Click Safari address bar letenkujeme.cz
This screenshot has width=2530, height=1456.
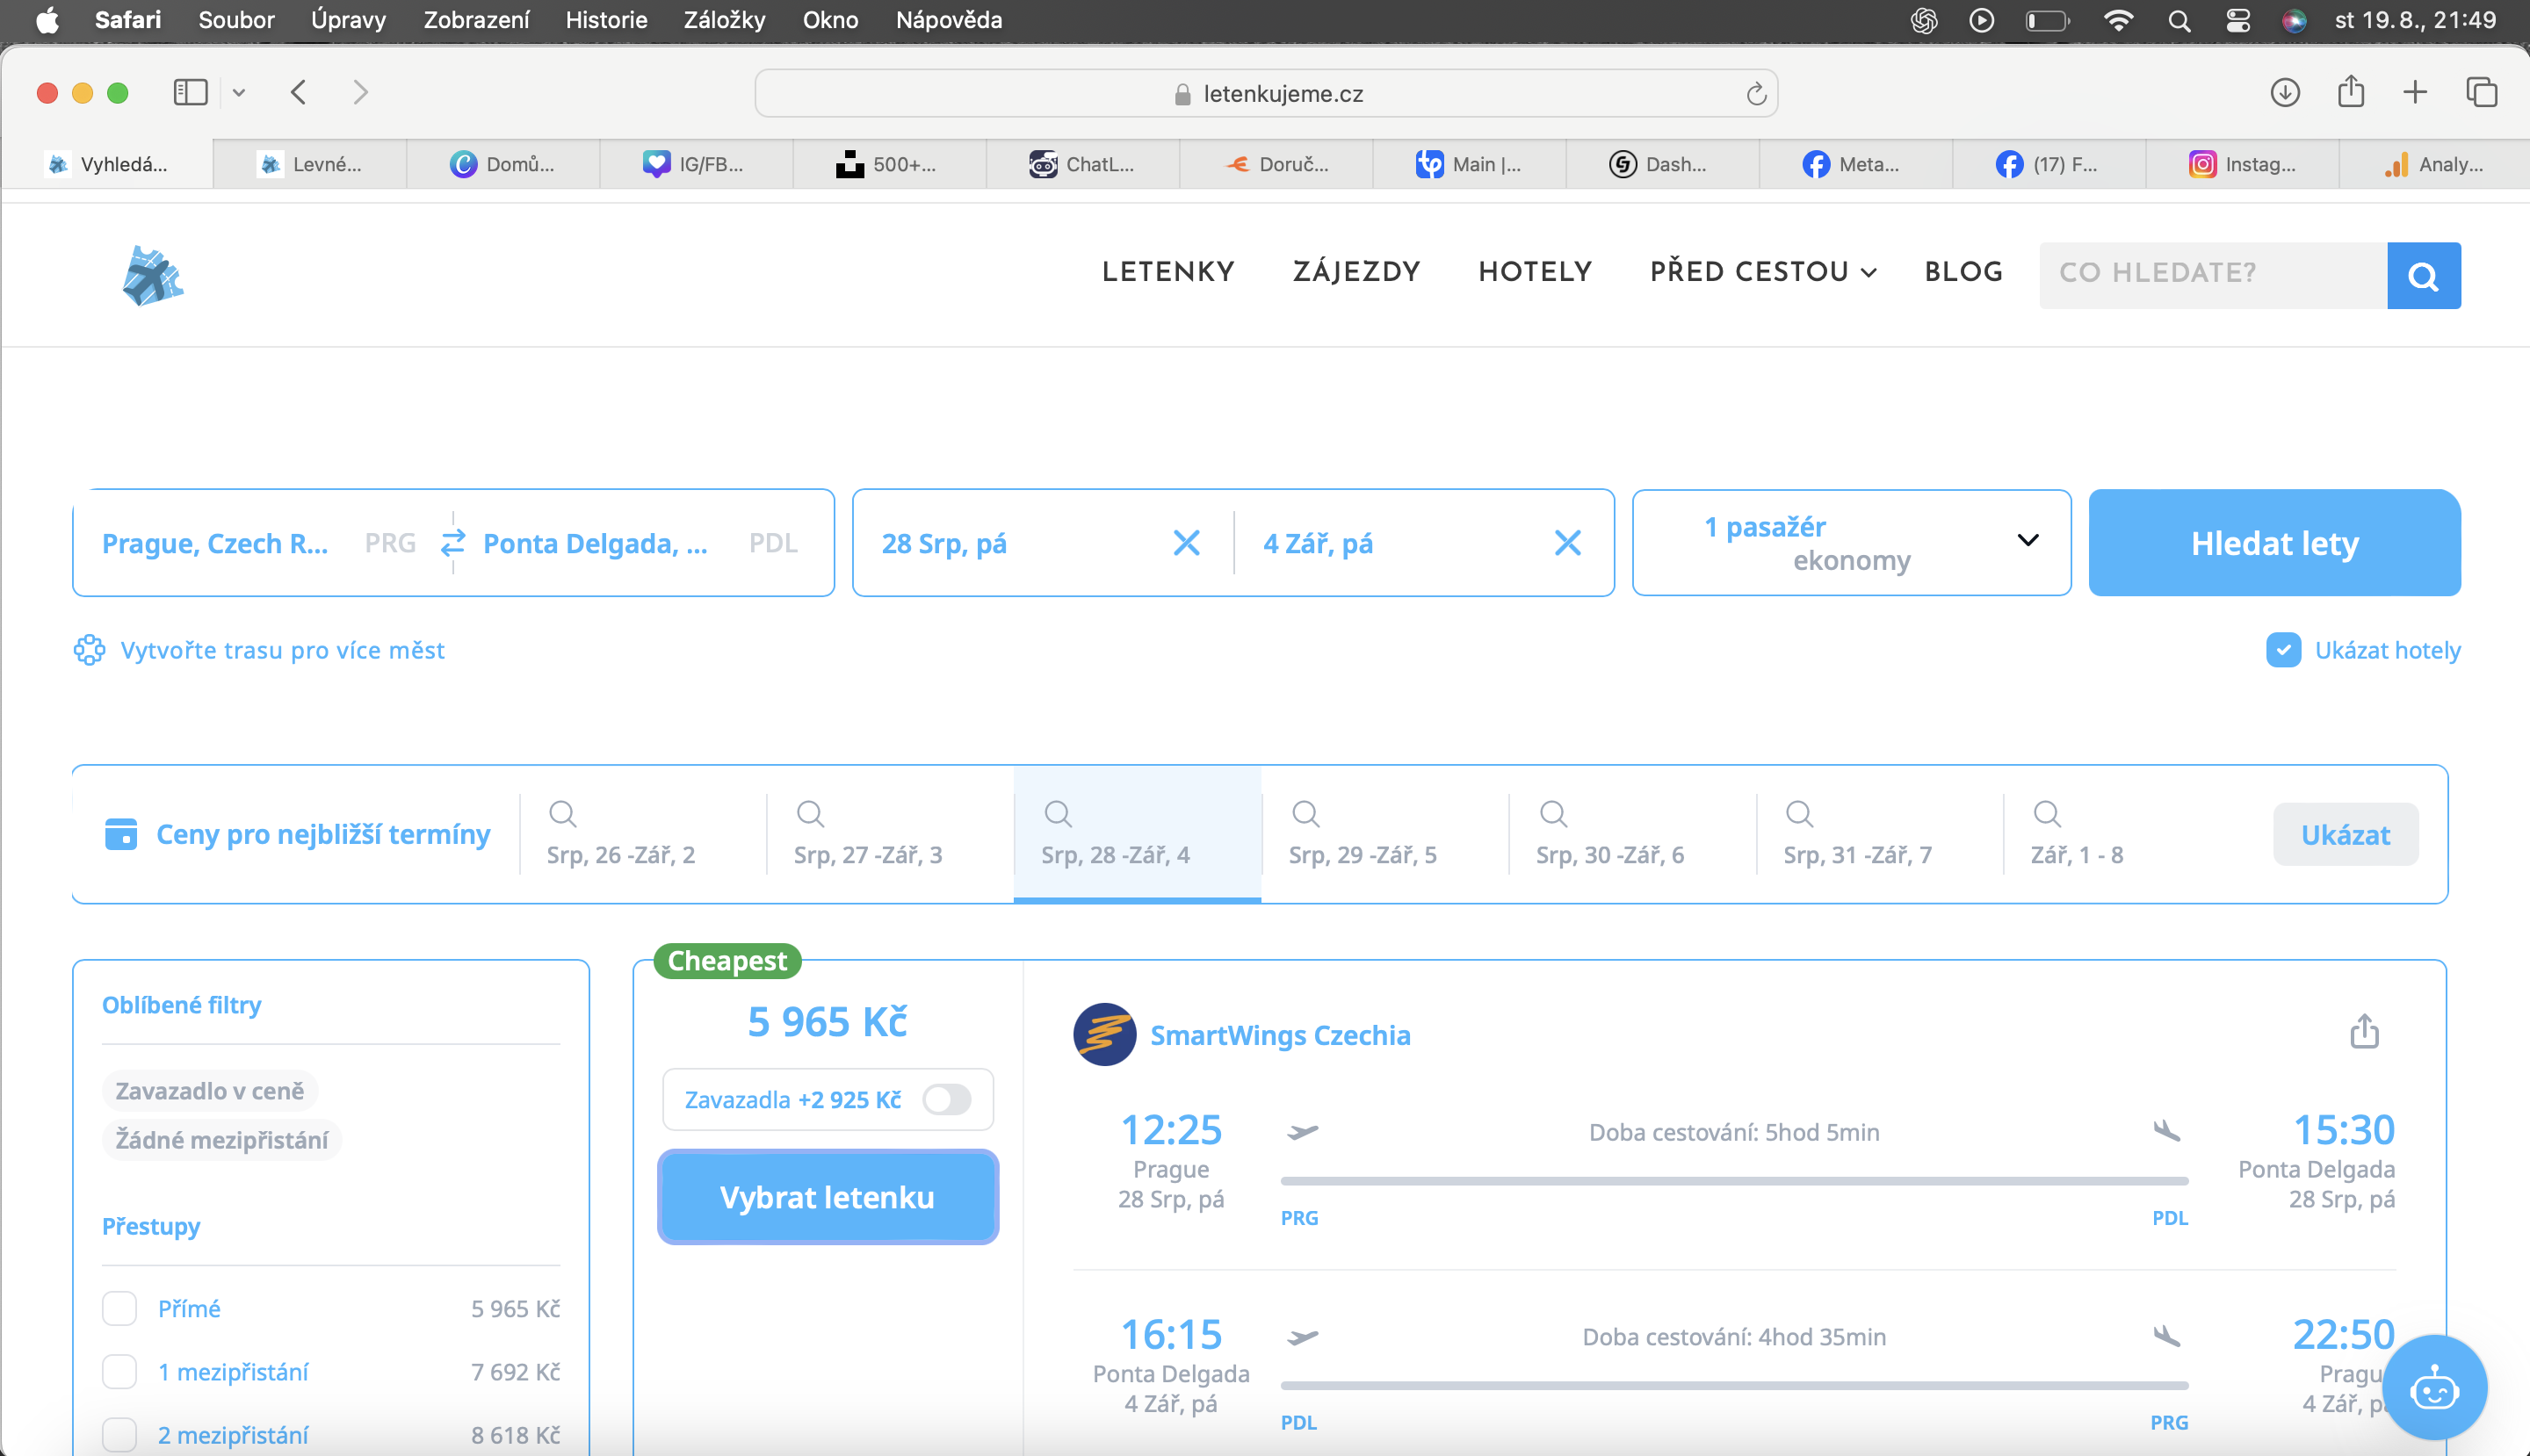coord(1266,94)
